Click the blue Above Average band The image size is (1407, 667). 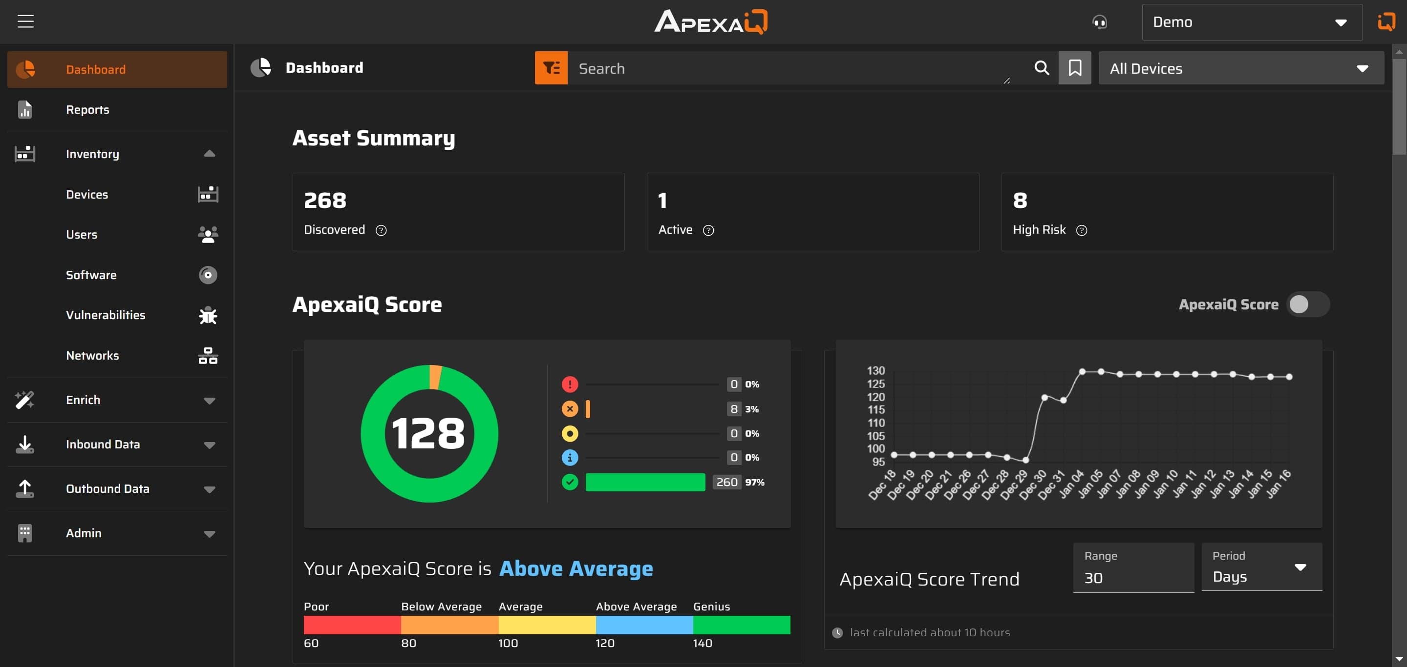[x=644, y=625]
